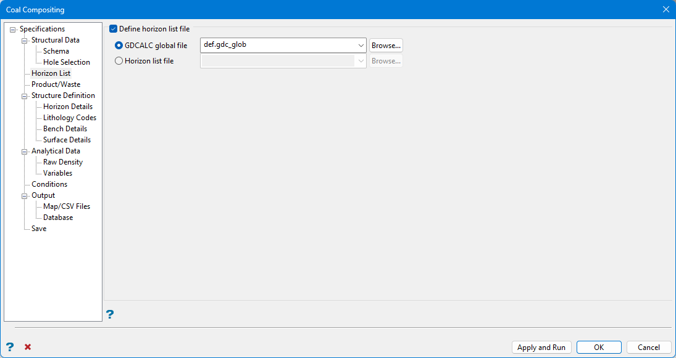Viewport: 676px width, 358px height.
Task: Select the Analytical Data label in the tree
Action: (56, 151)
